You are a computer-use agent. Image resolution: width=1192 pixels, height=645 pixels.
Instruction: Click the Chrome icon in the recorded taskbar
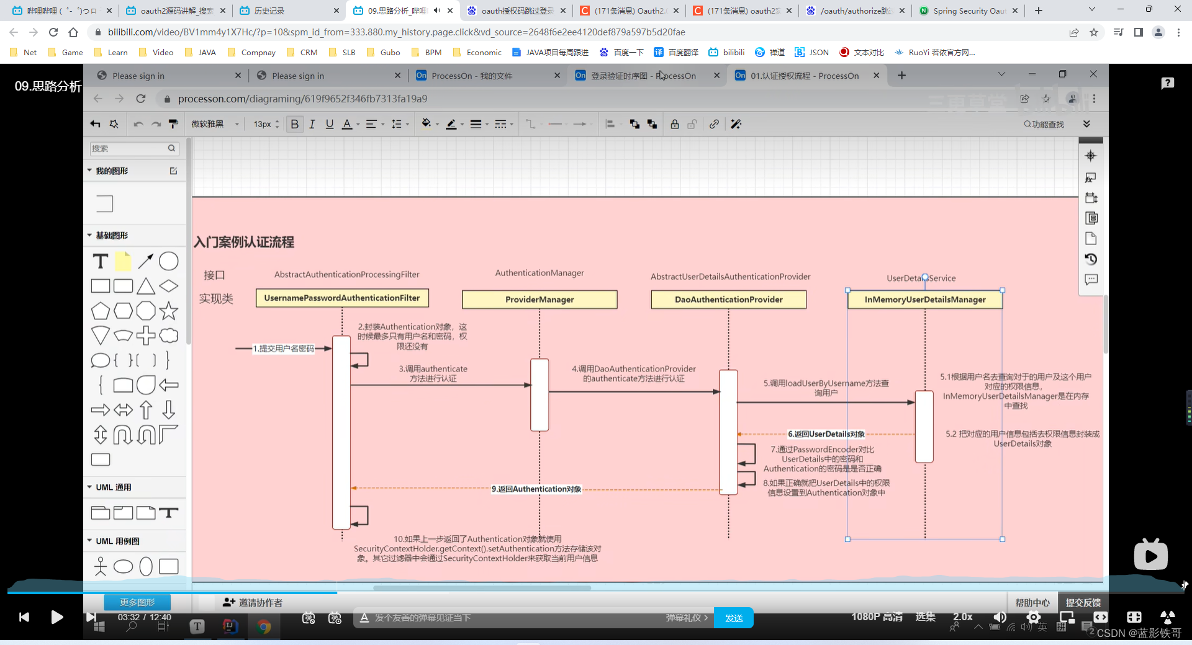click(x=264, y=626)
